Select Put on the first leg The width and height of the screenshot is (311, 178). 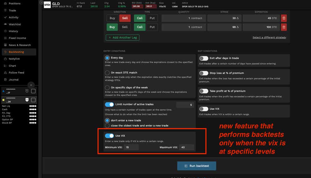point(152,18)
